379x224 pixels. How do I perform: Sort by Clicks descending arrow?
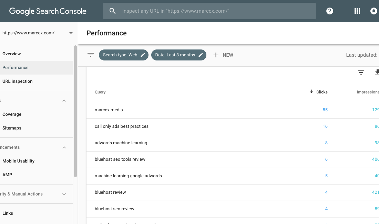[x=311, y=92]
